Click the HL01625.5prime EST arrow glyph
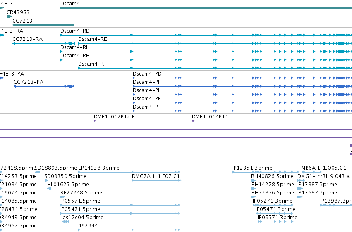The height and width of the screenshot is (232, 352). [49, 189]
